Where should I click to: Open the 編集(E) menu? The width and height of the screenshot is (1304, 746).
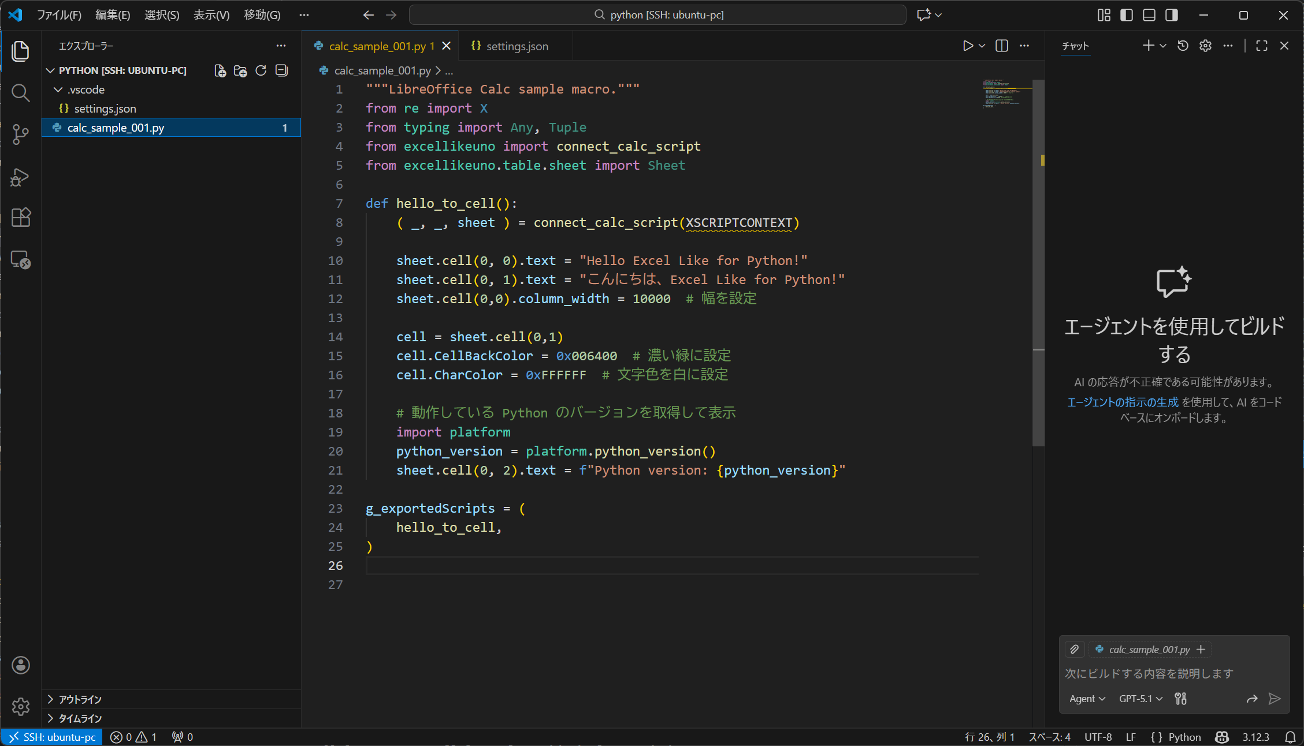point(112,15)
